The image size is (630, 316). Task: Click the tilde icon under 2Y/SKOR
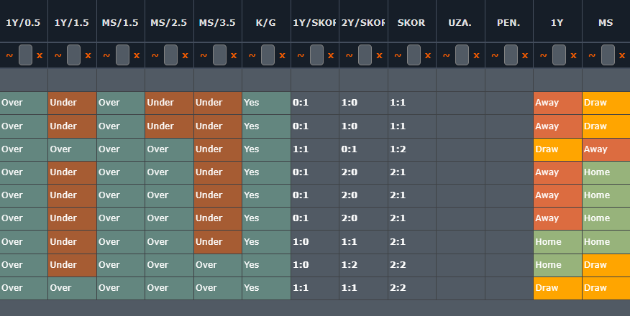[x=349, y=55]
